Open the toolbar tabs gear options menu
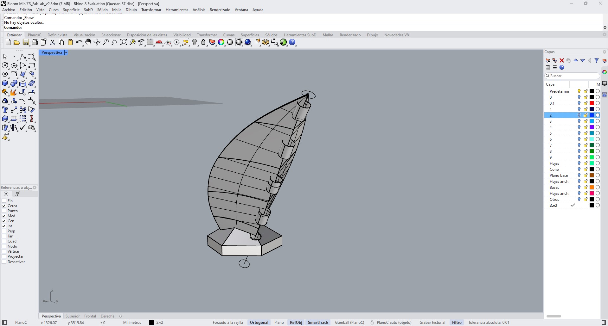This screenshot has width=608, height=326. pyautogui.click(x=604, y=35)
